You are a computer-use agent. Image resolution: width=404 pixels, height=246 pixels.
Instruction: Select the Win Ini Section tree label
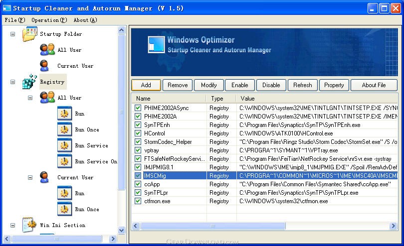point(63,225)
